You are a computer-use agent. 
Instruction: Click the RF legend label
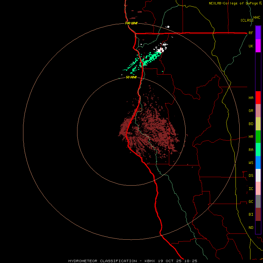click(x=251, y=33)
